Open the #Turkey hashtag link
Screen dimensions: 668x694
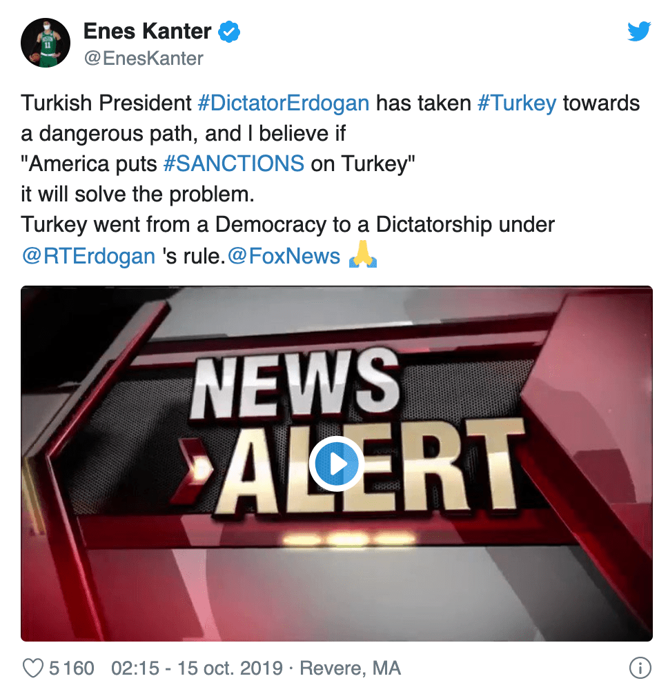click(517, 103)
